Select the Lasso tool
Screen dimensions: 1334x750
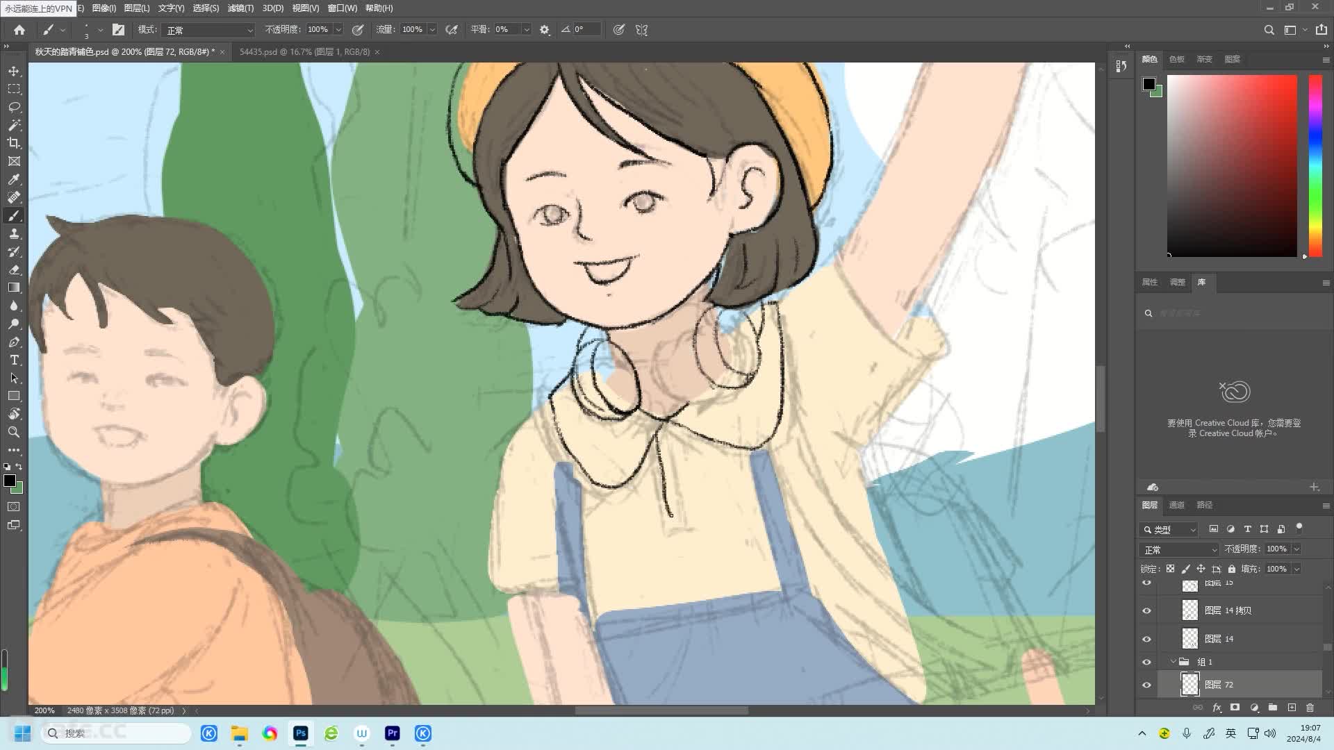(14, 107)
